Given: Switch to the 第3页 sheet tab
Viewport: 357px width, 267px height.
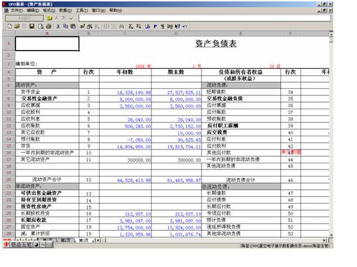Looking at the screenshot, I should (84, 240).
